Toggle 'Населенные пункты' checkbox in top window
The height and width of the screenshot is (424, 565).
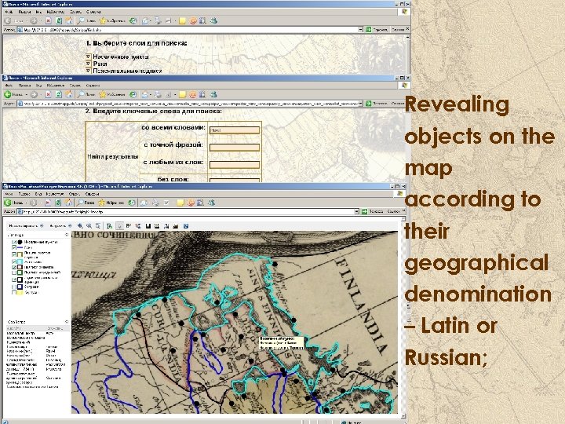point(88,57)
